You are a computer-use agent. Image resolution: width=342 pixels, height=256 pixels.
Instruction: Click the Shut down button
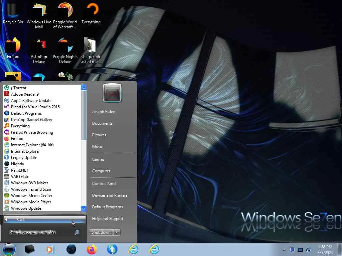tap(101, 232)
